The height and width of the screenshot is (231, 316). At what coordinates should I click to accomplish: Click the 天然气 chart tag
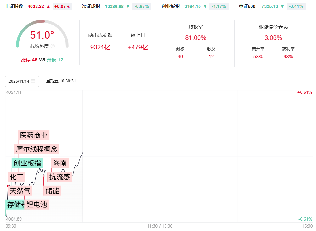pyautogui.click(x=20, y=191)
